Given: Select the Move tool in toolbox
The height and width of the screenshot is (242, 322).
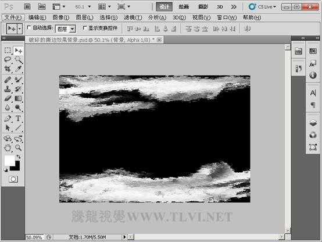Looking at the screenshot, I should coord(19,51).
